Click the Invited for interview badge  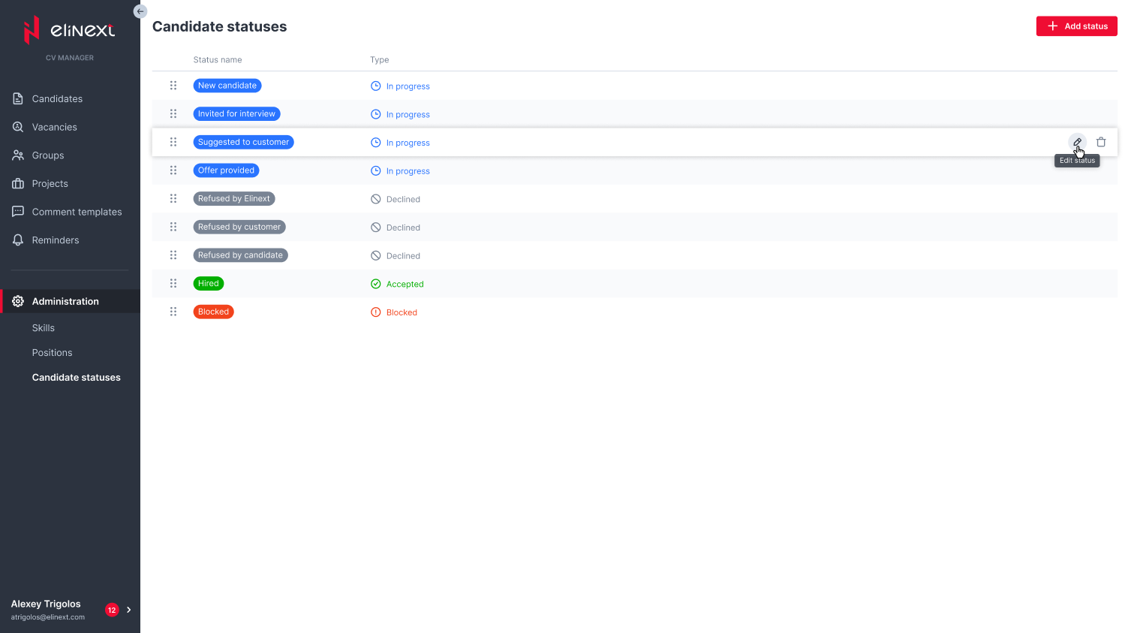(x=236, y=114)
